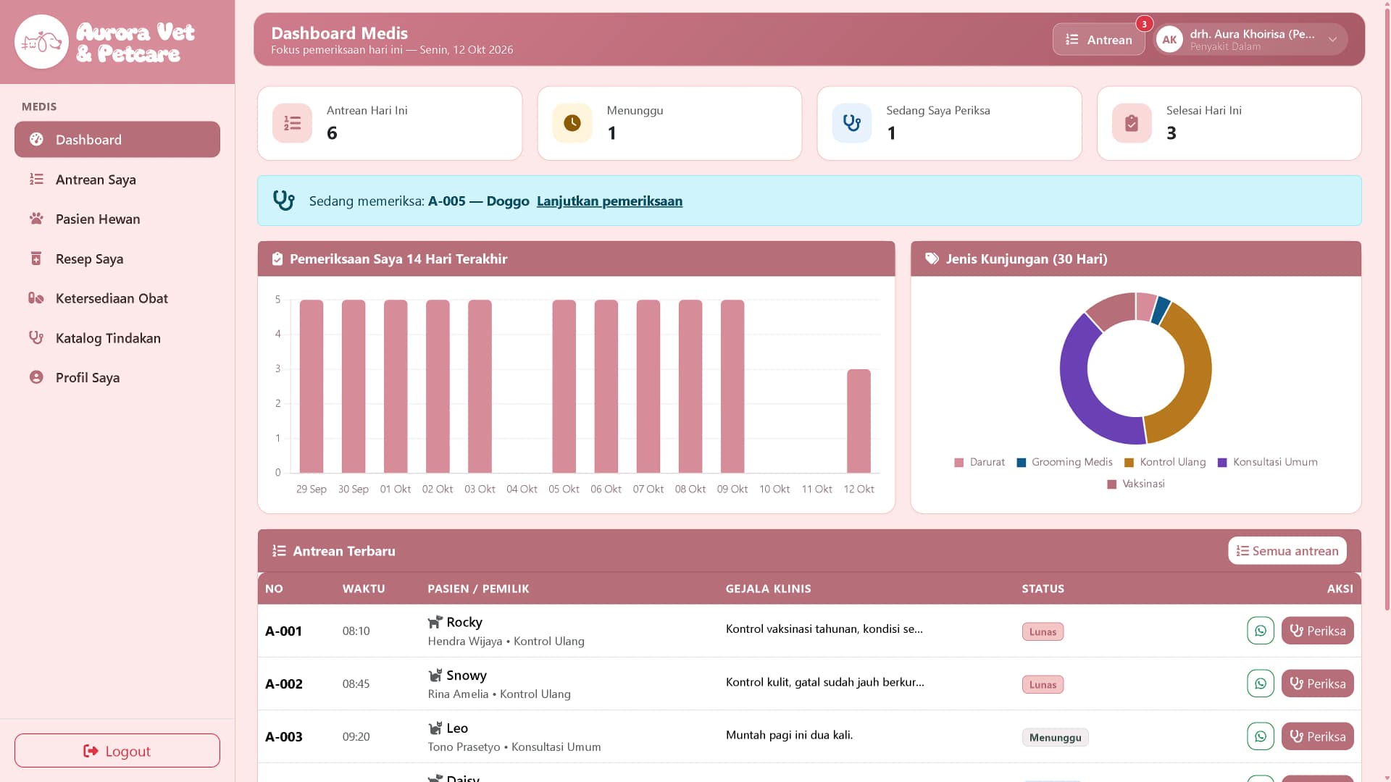Click the notification badge showing 3
Image resolution: width=1391 pixels, height=782 pixels.
[x=1144, y=24]
